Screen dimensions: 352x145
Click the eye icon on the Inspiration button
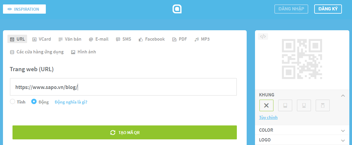click(10, 9)
